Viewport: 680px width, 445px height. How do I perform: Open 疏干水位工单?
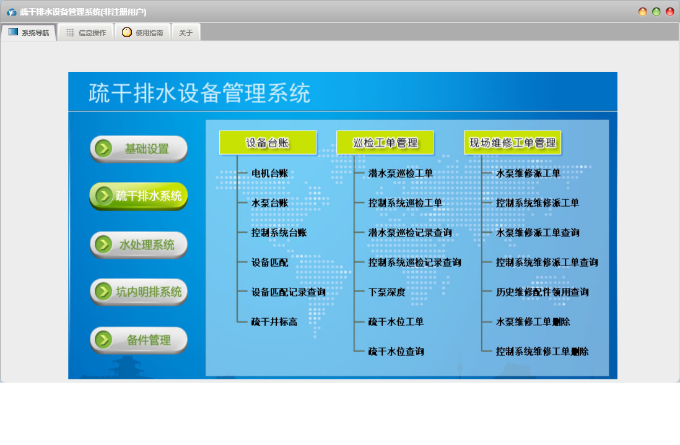396,321
